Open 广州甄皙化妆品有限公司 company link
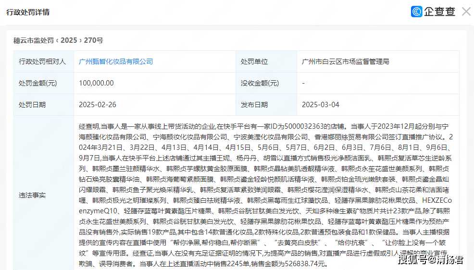 116,61
